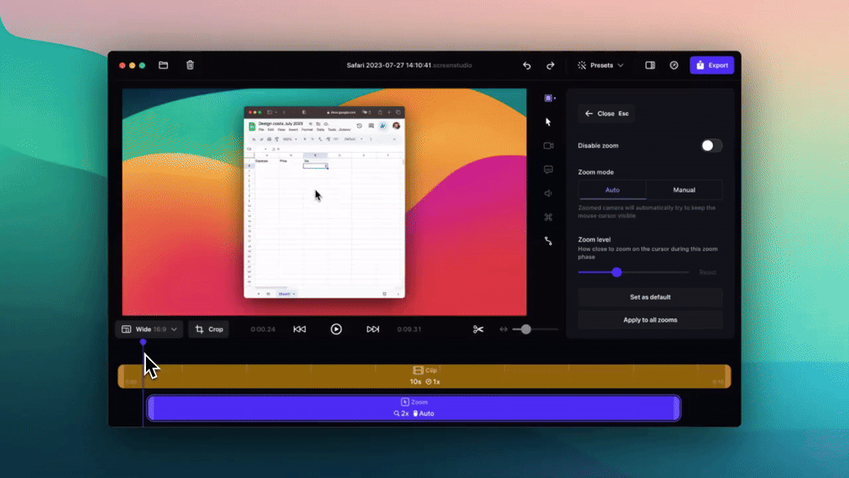This screenshot has width=849, height=478.
Task: Click the scissors split tool
Action: [x=478, y=329]
